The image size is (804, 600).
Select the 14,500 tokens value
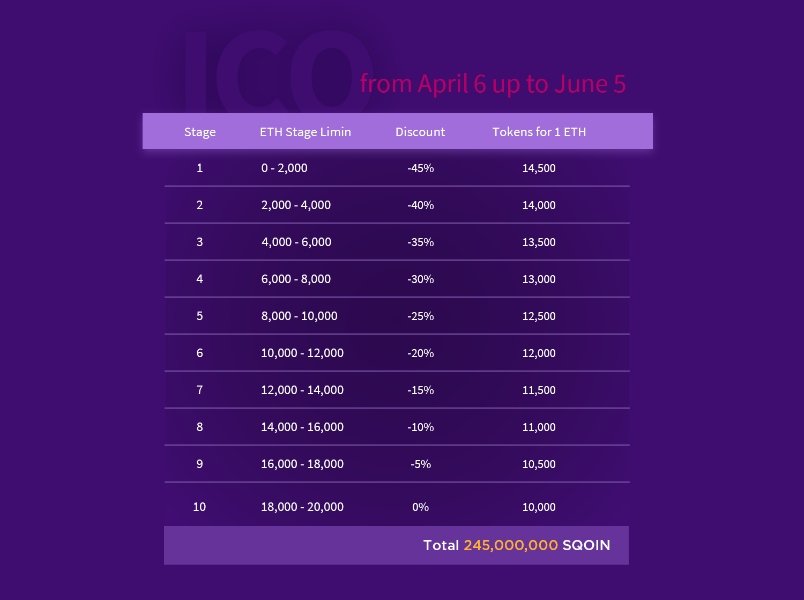coord(539,168)
